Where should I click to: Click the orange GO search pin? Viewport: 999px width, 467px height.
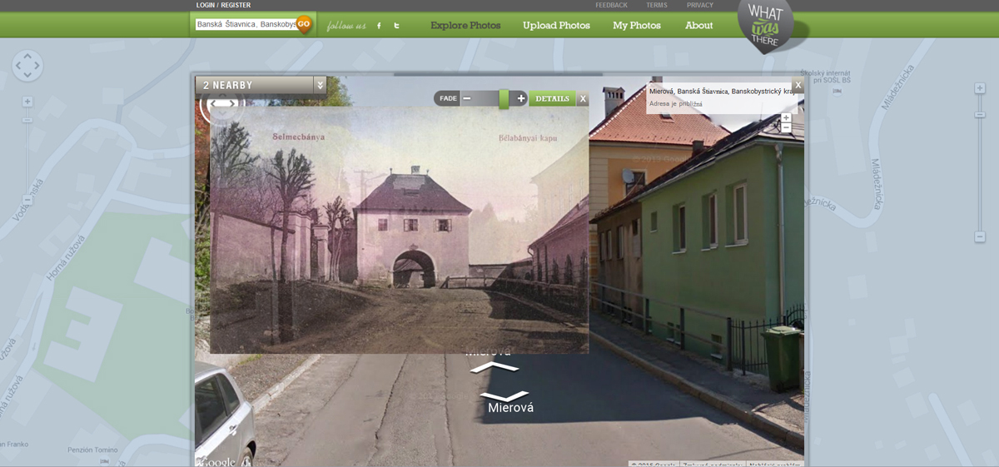point(304,24)
